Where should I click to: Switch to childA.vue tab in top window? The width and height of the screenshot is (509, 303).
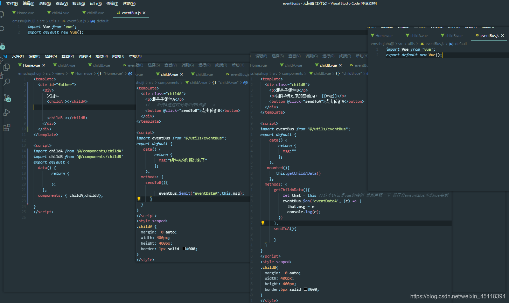(60, 13)
